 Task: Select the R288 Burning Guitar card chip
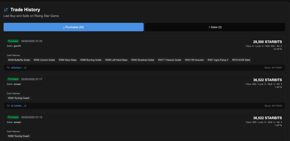point(91,60)
